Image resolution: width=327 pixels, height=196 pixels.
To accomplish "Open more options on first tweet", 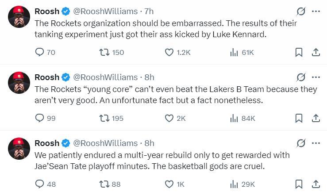I will (x=316, y=12).
